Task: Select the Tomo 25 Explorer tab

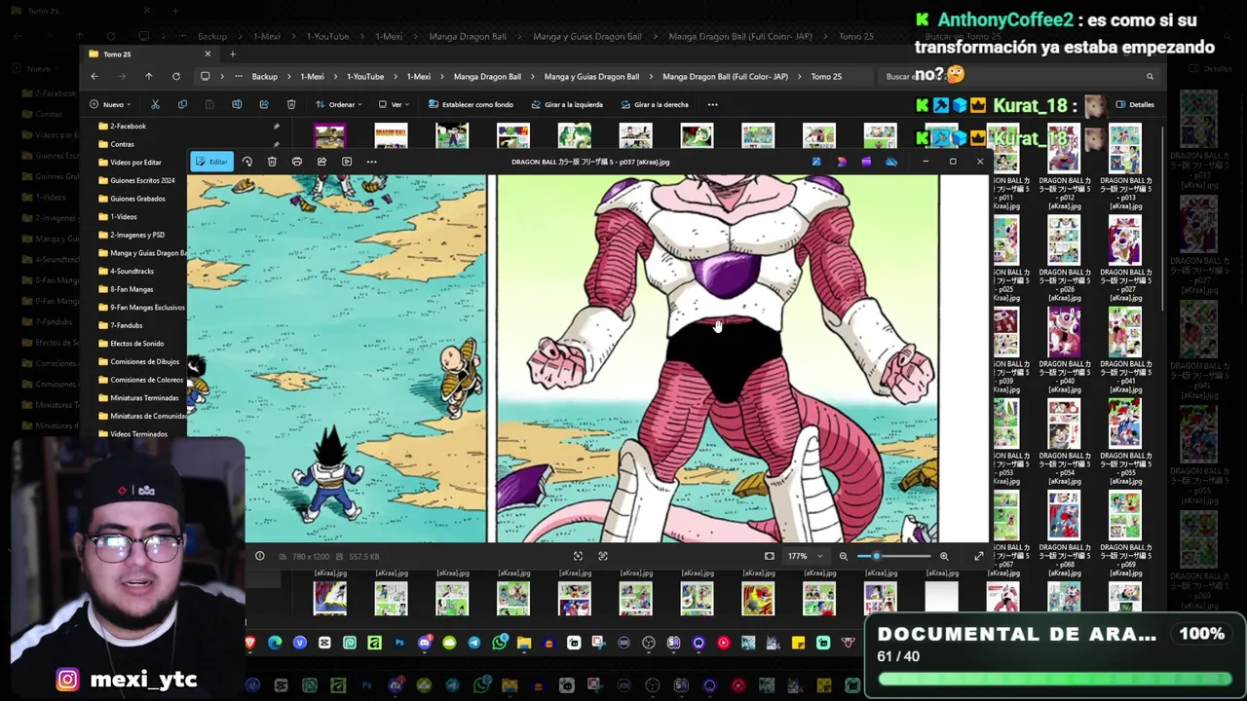Action: 149,54
